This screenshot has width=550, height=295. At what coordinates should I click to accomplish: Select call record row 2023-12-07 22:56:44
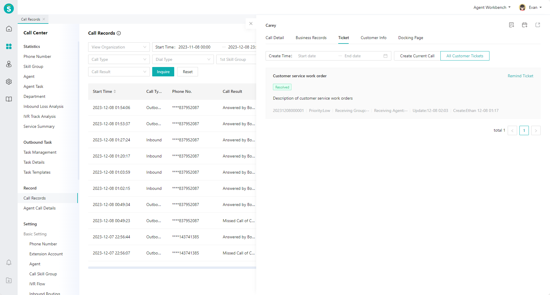172,237
